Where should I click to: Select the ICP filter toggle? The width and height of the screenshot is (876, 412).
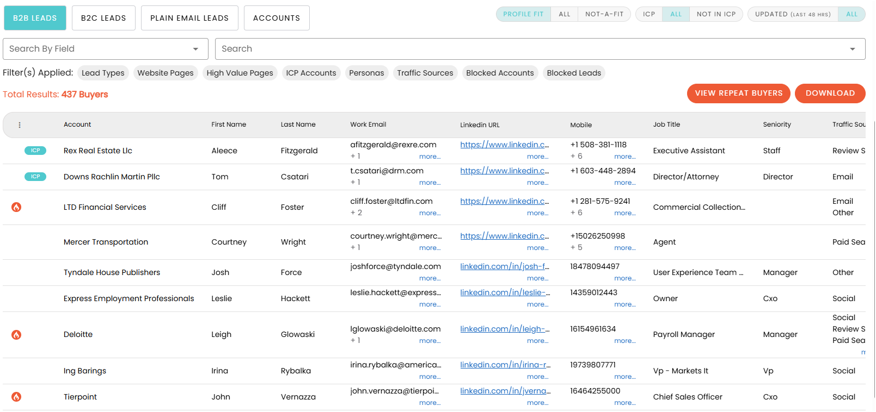pos(649,14)
